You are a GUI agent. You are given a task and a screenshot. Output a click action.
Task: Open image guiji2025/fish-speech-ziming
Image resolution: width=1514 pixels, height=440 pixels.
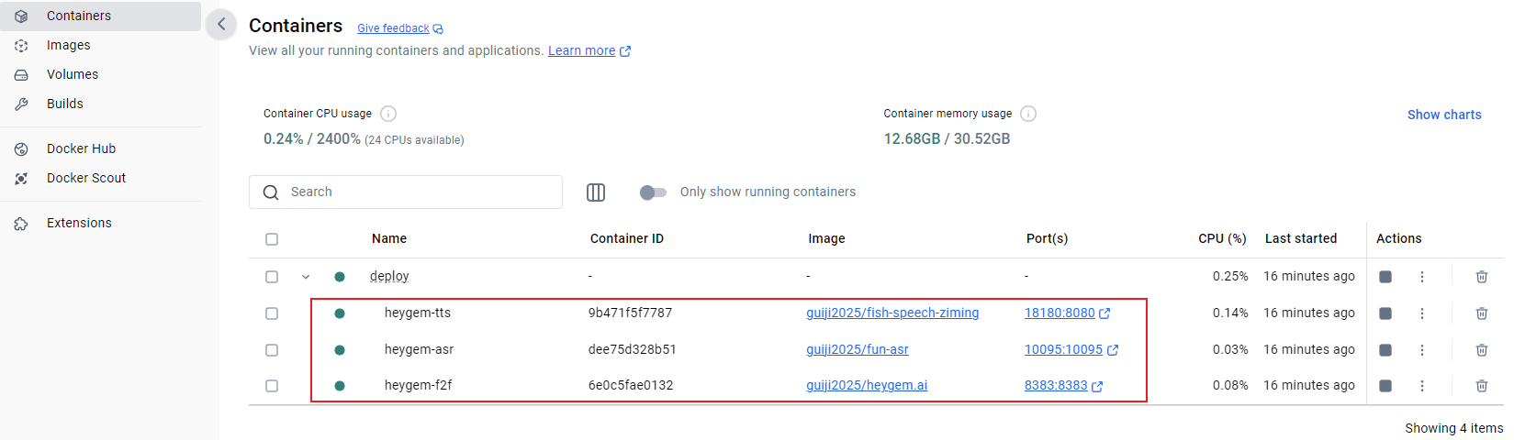pyautogui.click(x=892, y=313)
